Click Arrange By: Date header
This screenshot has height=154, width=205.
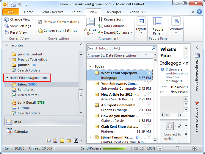[112, 55]
